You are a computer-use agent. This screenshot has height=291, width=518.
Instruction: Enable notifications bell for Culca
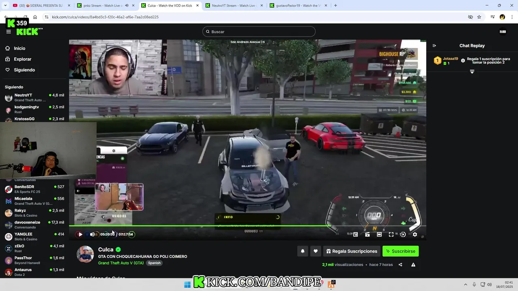(x=302, y=251)
